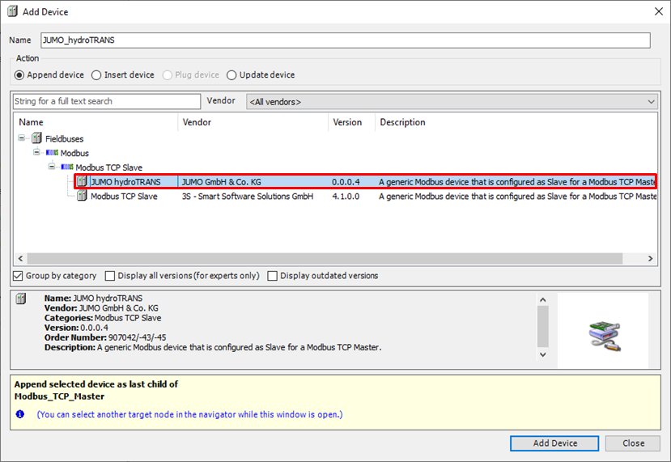This screenshot has height=462, width=671.
Task: Click the JUMO hydroTRANS device icon
Action: click(x=82, y=181)
